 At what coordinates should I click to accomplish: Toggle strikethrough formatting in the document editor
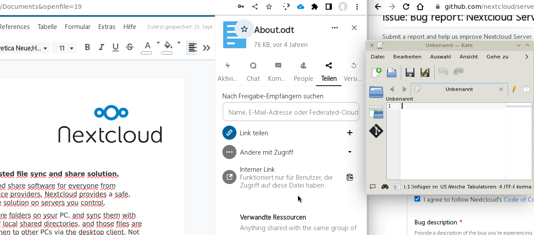[x=130, y=47]
